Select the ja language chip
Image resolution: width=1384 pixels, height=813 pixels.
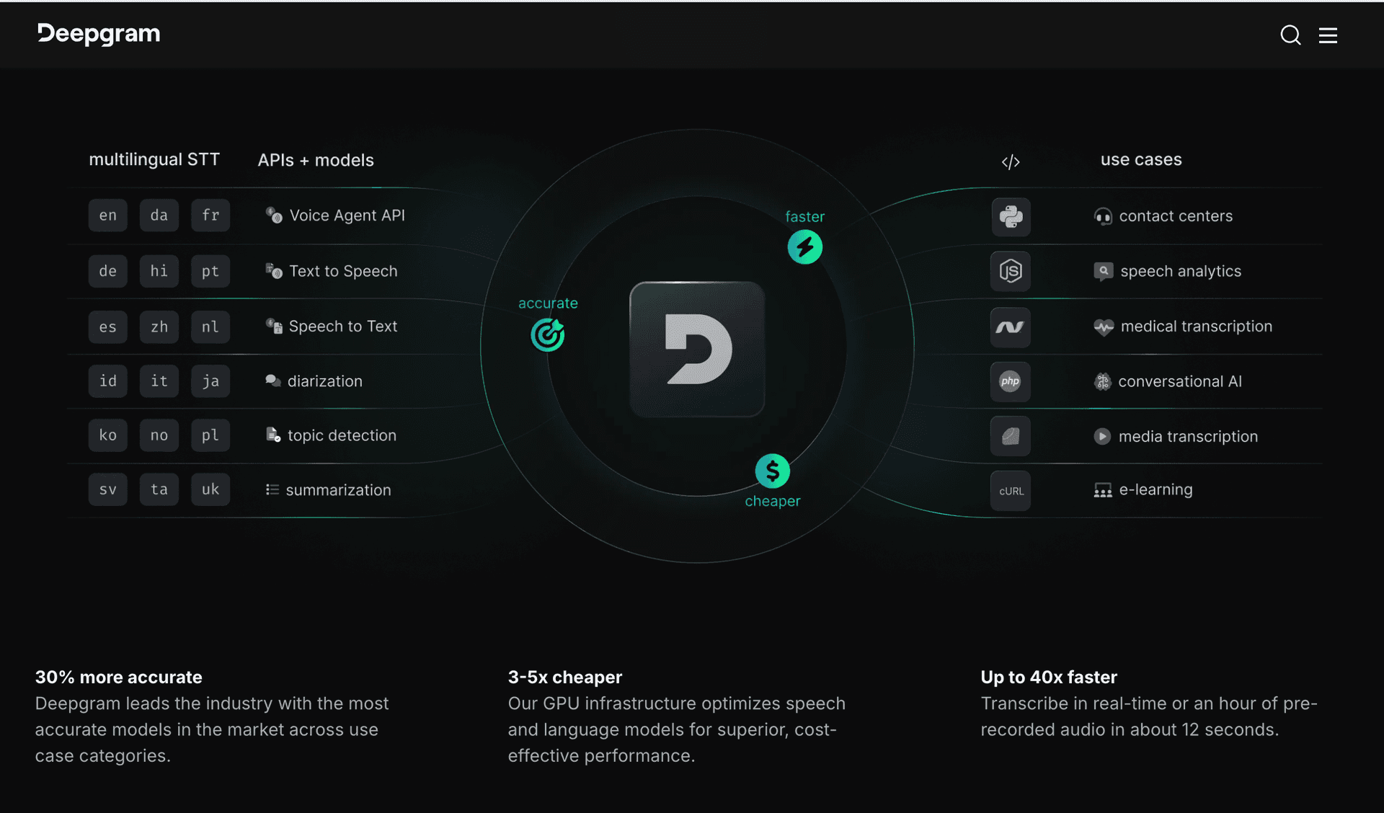click(210, 381)
